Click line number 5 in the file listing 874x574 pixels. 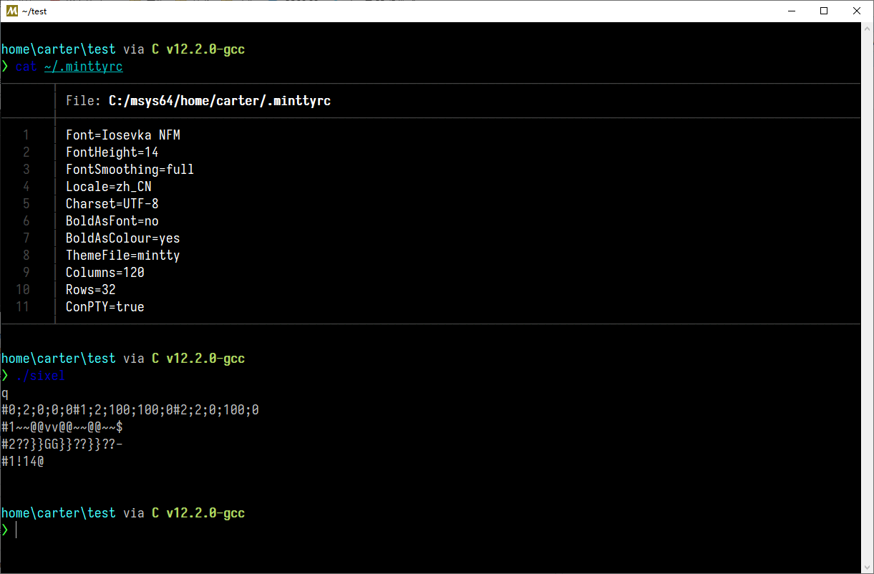click(26, 203)
